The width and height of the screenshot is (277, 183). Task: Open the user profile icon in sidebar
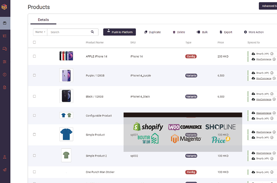tap(5, 157)
